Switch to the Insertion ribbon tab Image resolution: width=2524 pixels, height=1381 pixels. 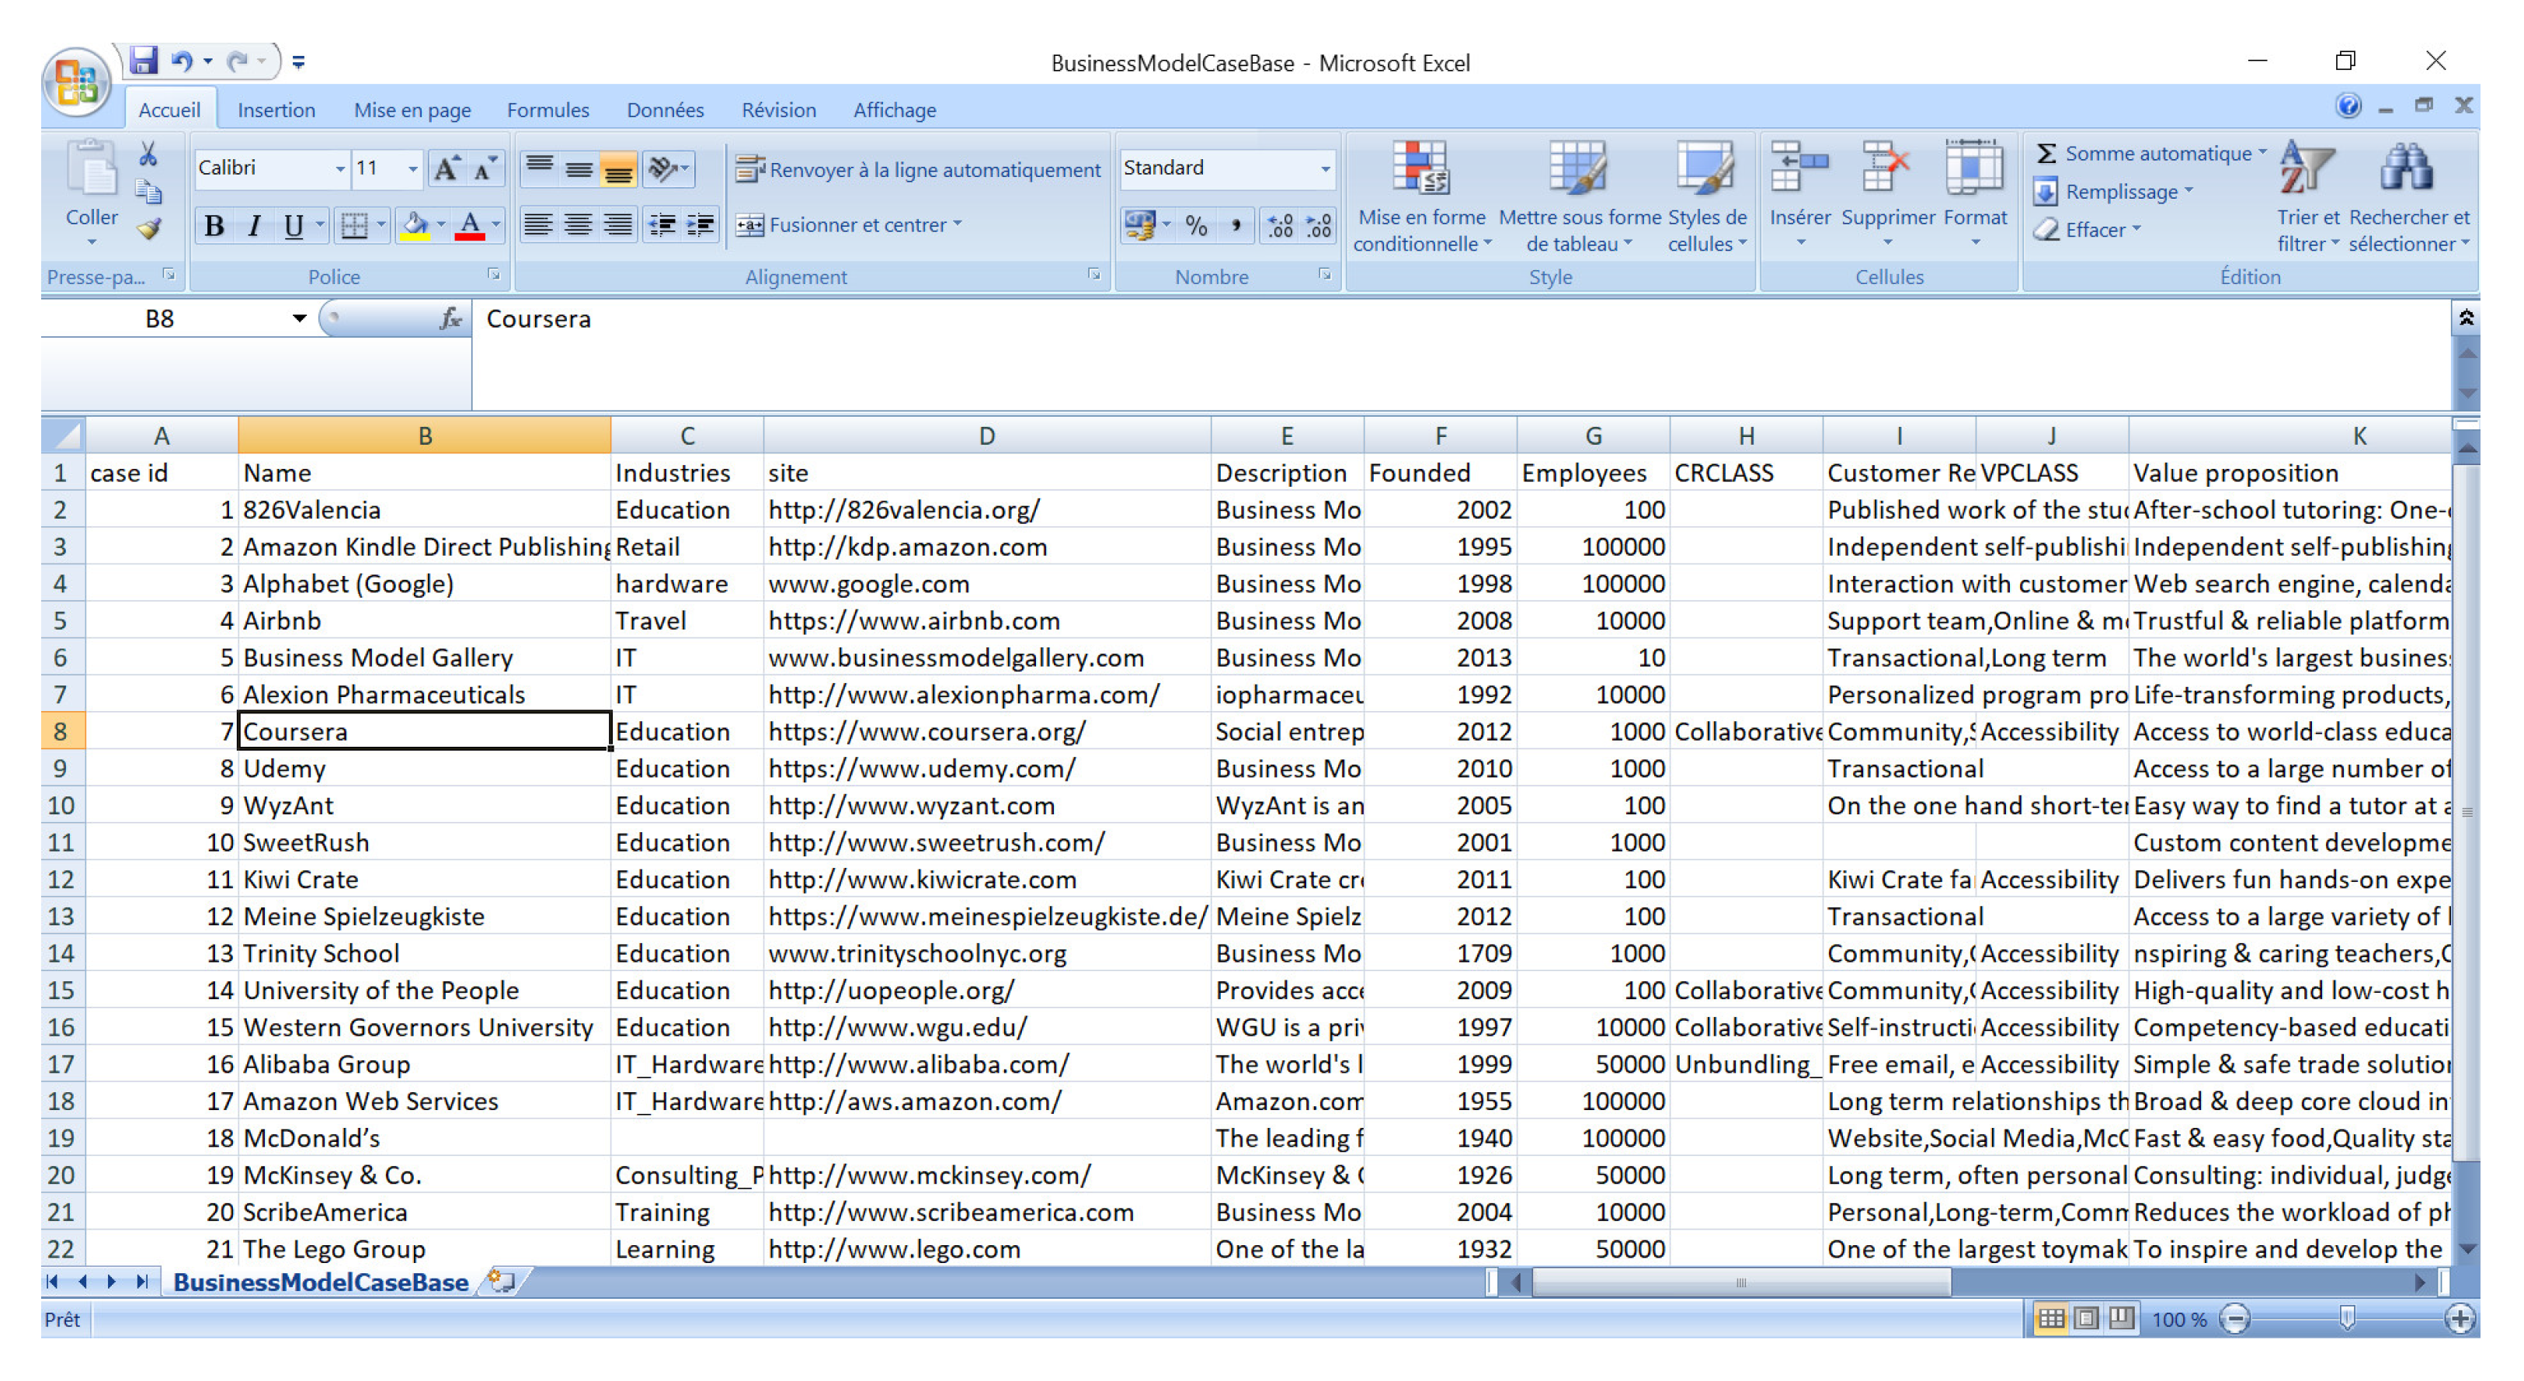(276, 109)
